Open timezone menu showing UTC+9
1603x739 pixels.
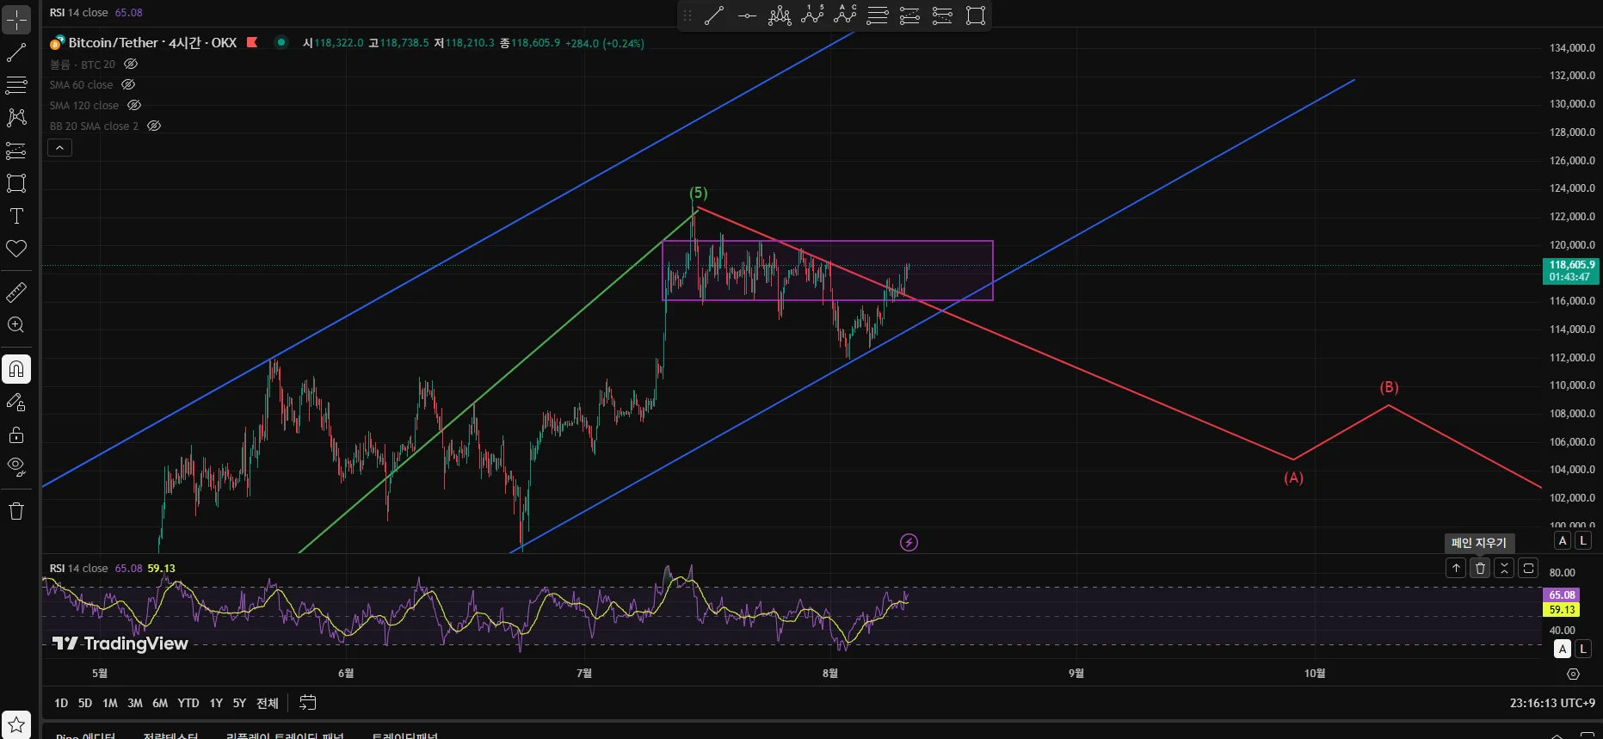point(1552,703)
